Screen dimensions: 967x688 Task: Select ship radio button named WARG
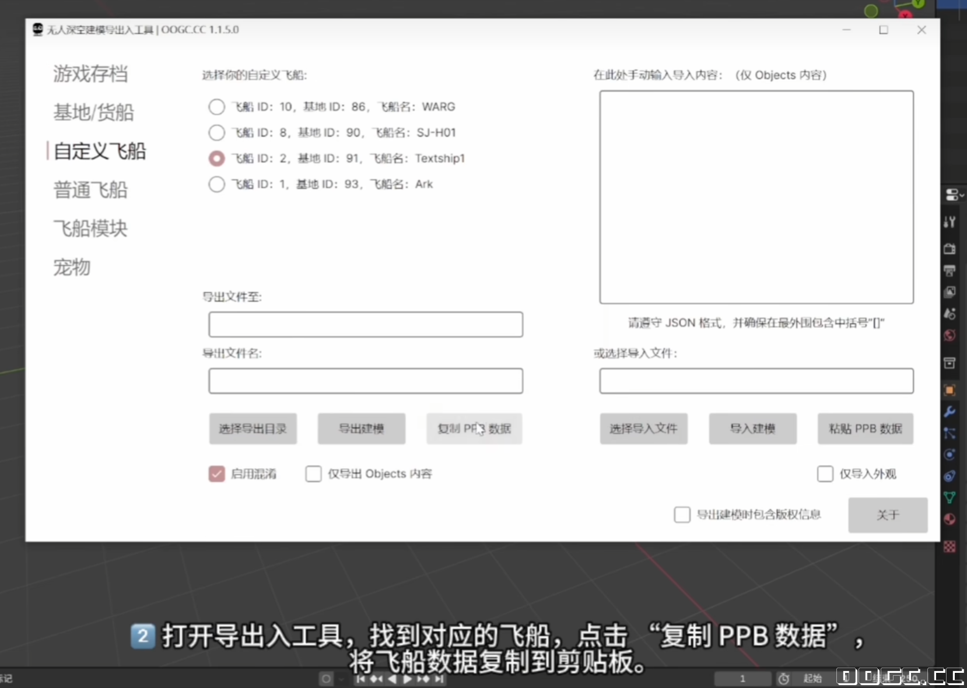tap(216, 107)
